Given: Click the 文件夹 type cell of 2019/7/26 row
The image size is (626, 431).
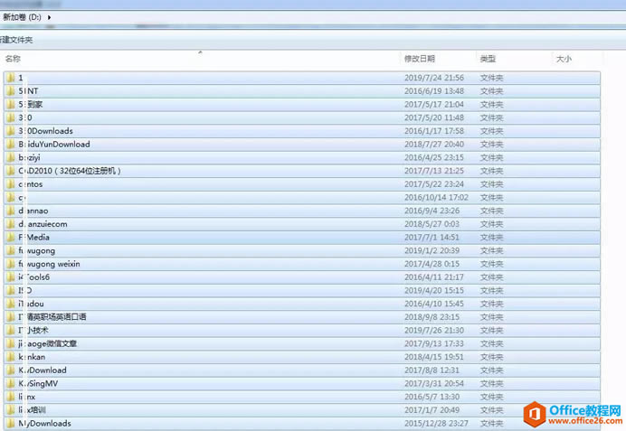Looking at the screenshot, I should point(491,330).
